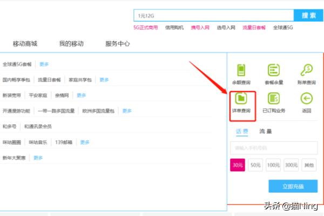Open the 一带一路多国流量 link
This screenshot has height=216, width=324.
56,111
